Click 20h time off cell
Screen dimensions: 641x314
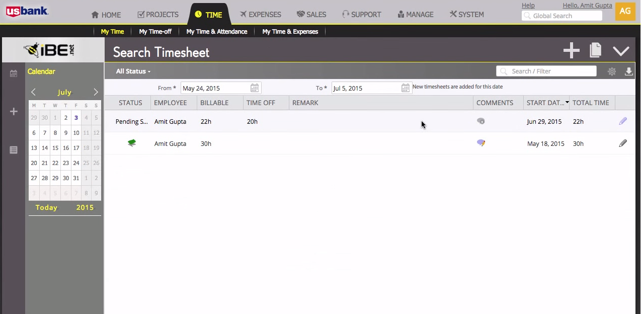tap(252, 121)
